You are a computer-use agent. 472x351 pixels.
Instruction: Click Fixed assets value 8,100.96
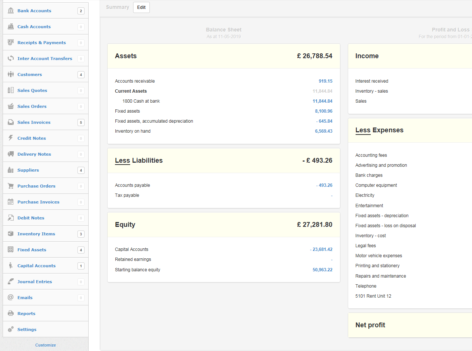(324, 111)
